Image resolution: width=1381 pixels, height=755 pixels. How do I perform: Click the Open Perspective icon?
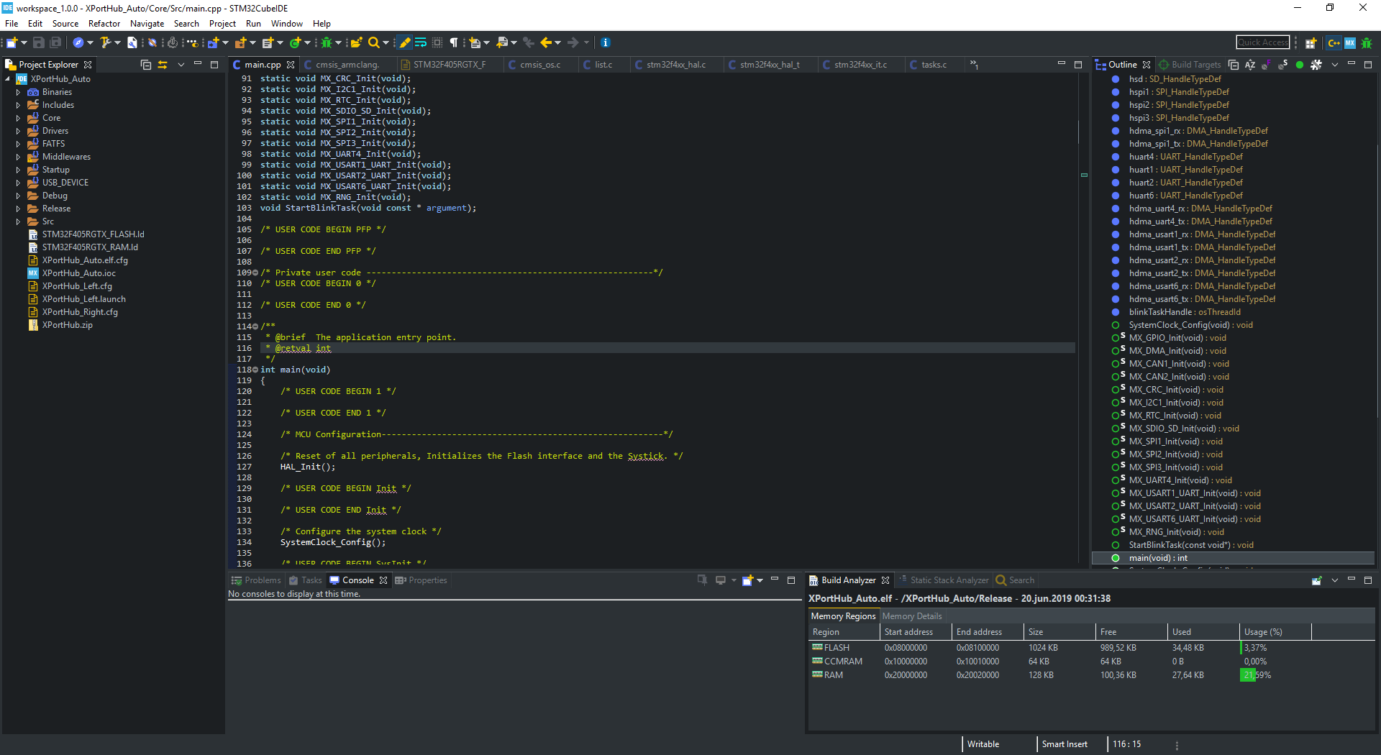point(1311,43)
